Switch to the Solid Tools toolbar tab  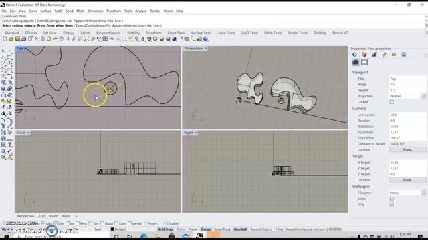(226, 33)
